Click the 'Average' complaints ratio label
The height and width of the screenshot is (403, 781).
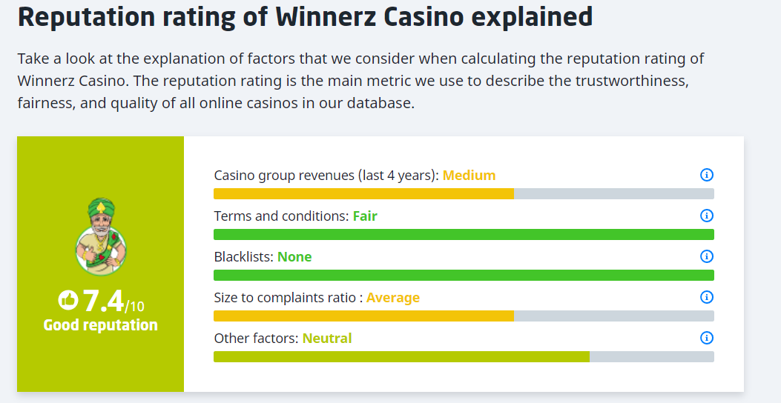[393, 298]
